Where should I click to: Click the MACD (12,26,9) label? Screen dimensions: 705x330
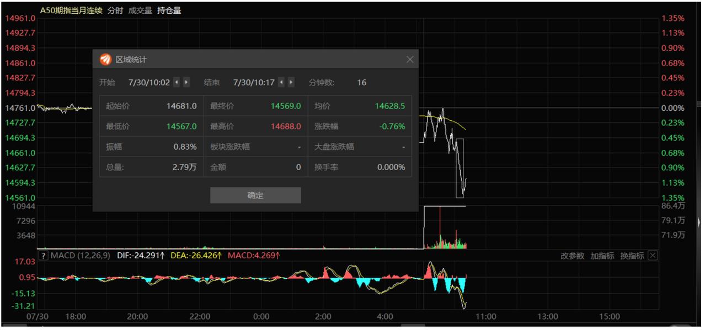coord(81,256)
